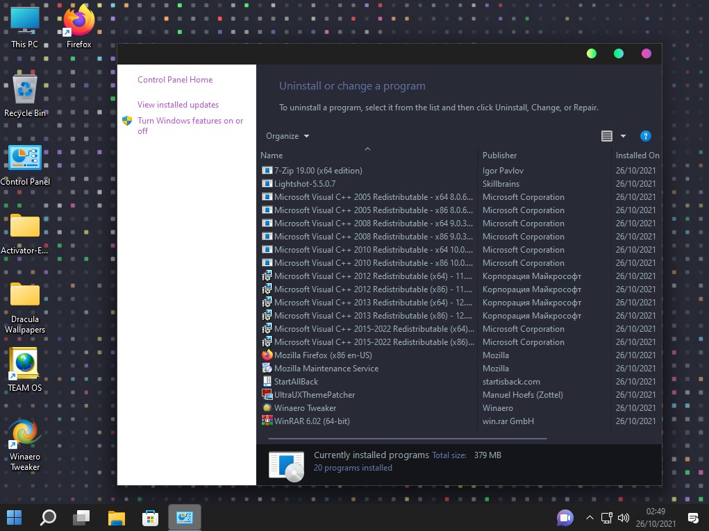Sort list by Name column header
Viewport: 709px width, 531px height.
368,155
